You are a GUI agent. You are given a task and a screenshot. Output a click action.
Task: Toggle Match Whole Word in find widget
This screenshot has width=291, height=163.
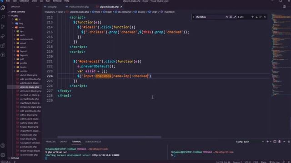[x=231, y=17]
